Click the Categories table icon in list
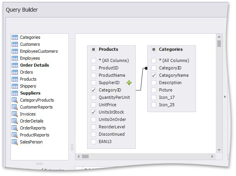 [x=15, y=38]
